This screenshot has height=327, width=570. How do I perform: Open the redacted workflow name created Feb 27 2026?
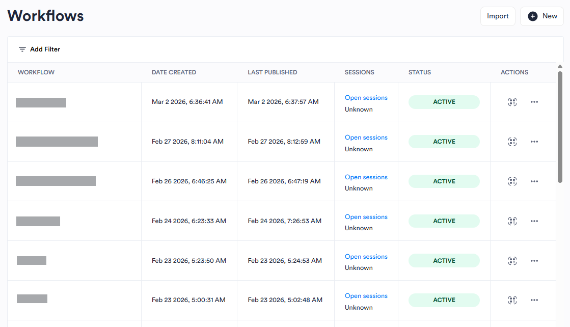pos(57,142)
